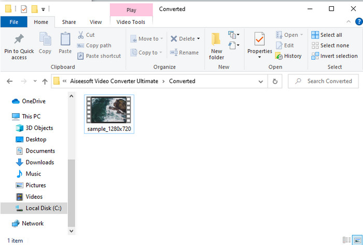This screenshot has height=245, width=363.
Task: Open Desktop in navigation pane
Action: [x=31, y=139]
